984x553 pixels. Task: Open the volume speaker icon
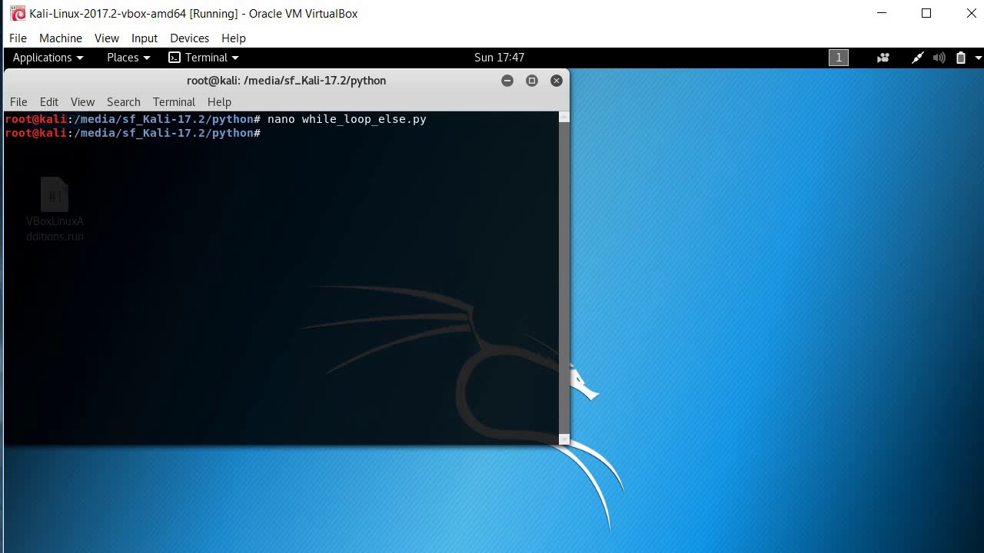click(x=939, y=58)
